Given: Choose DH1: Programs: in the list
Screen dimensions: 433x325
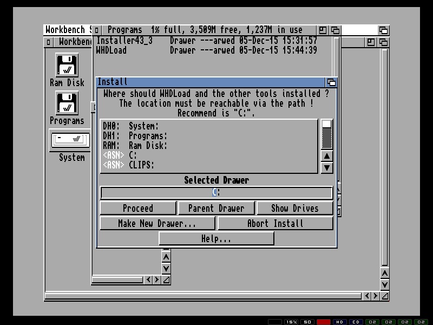Looking at the screenshot, I should (209, 136).
